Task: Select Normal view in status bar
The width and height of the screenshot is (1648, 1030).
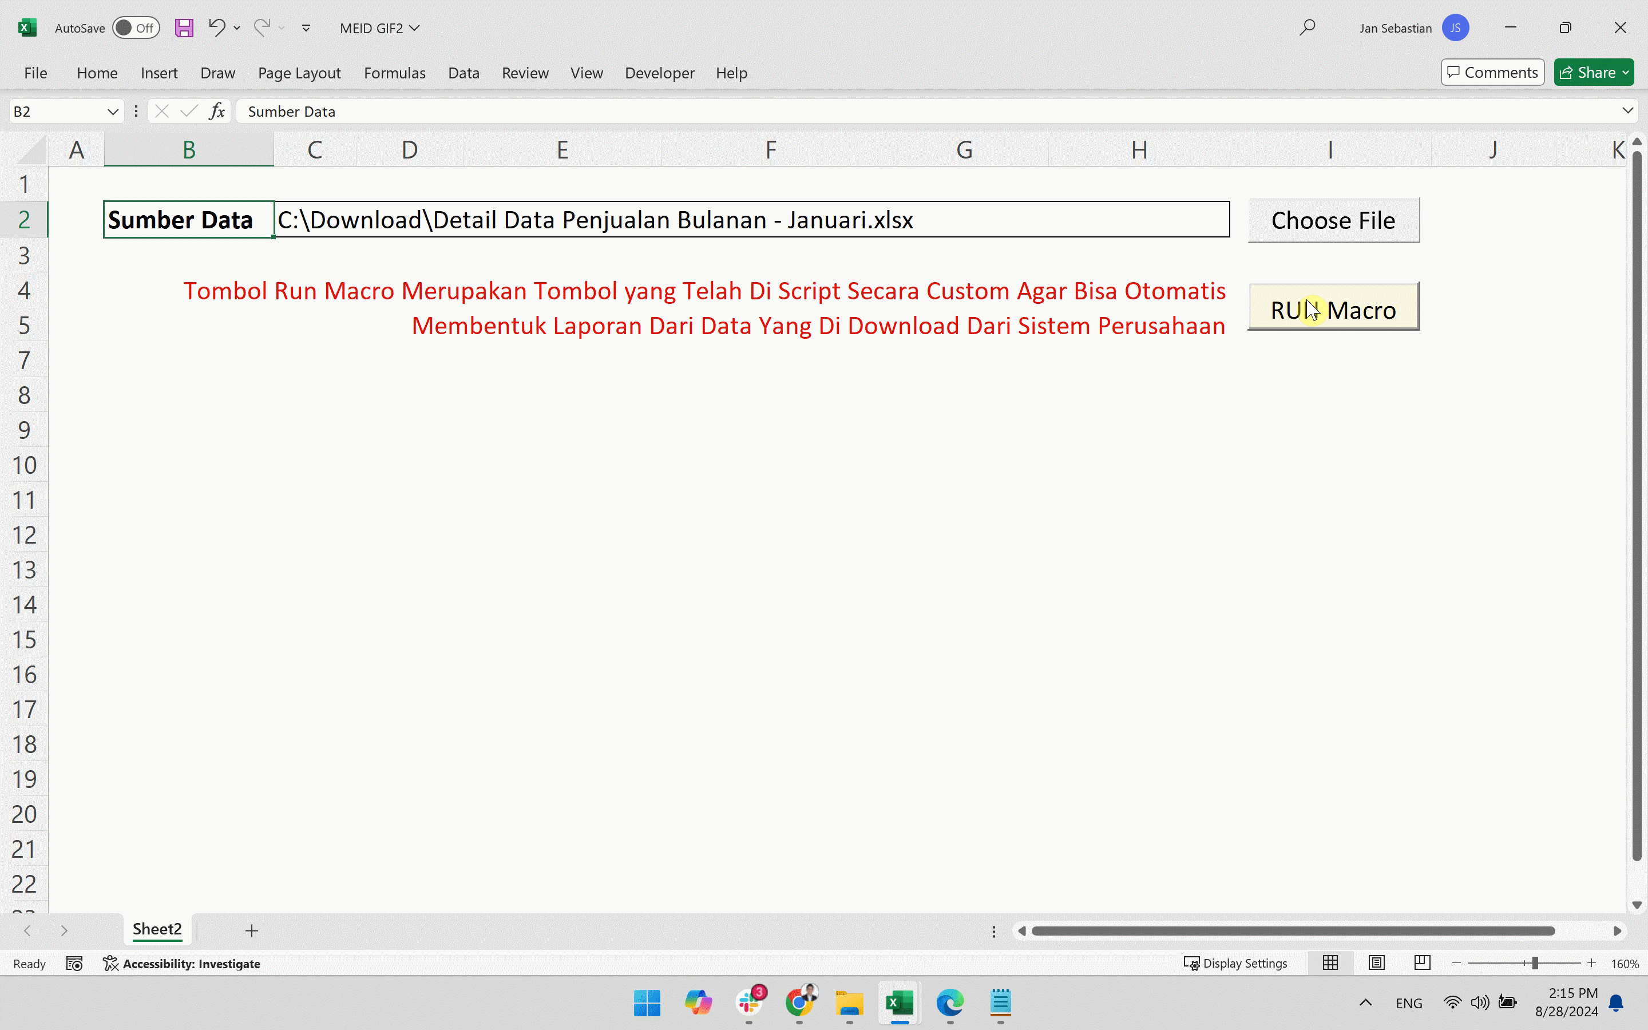Action: pyautogui.click(x=1330, y=962)
